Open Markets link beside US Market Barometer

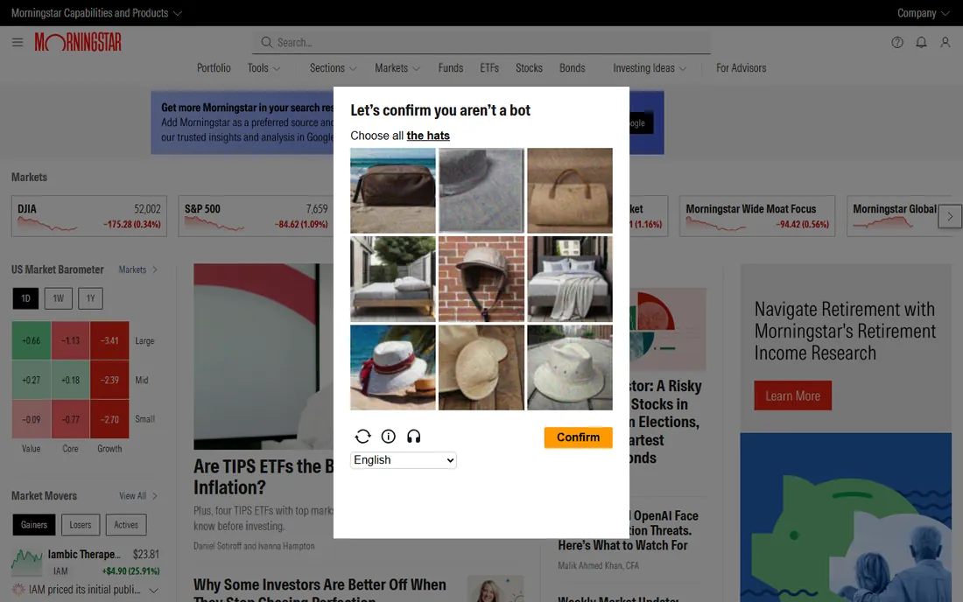138,269
